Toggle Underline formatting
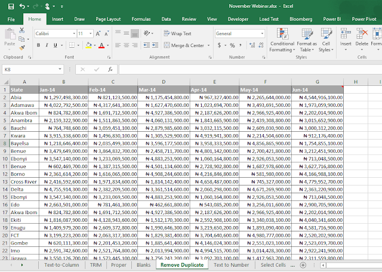 tap(56, 45)
